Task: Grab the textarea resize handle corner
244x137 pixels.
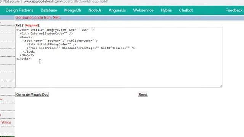Action: (x=221, y=86)
